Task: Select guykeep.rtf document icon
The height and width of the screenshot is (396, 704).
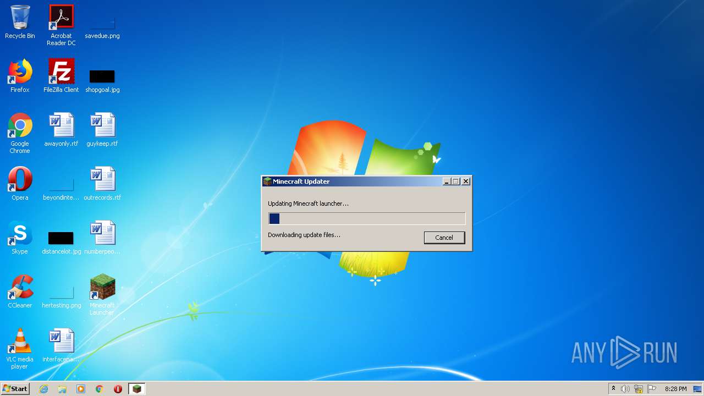Action: (102, 130)
